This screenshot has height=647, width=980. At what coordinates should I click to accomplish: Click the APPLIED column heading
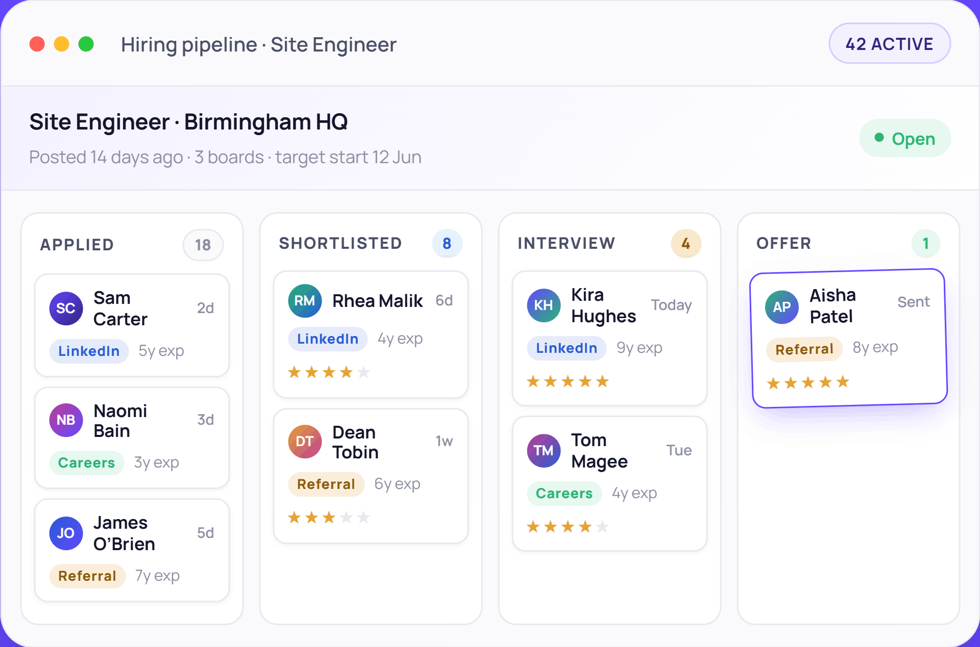click(x=77, y=245)
